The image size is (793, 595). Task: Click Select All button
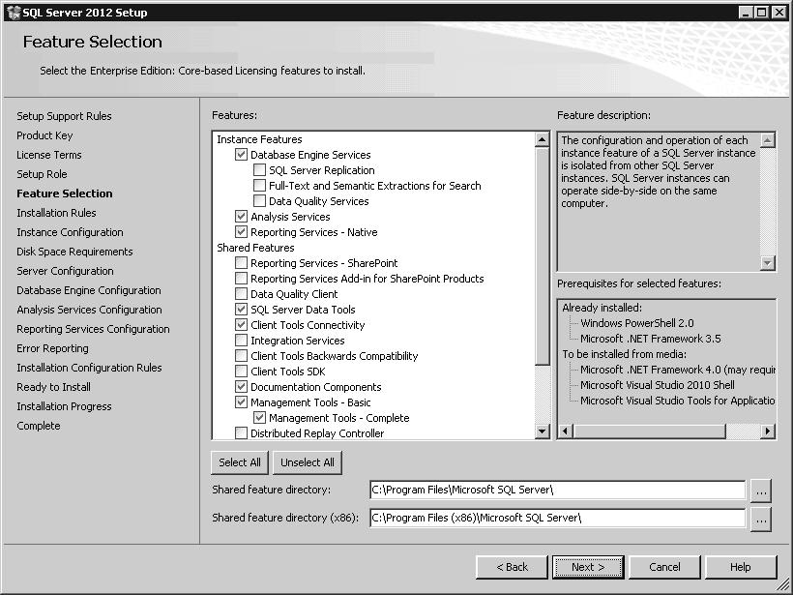[240, 462]
